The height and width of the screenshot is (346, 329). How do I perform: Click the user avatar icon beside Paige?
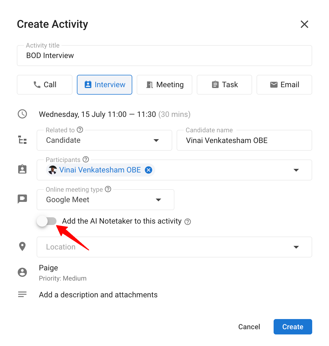point(22,272)
